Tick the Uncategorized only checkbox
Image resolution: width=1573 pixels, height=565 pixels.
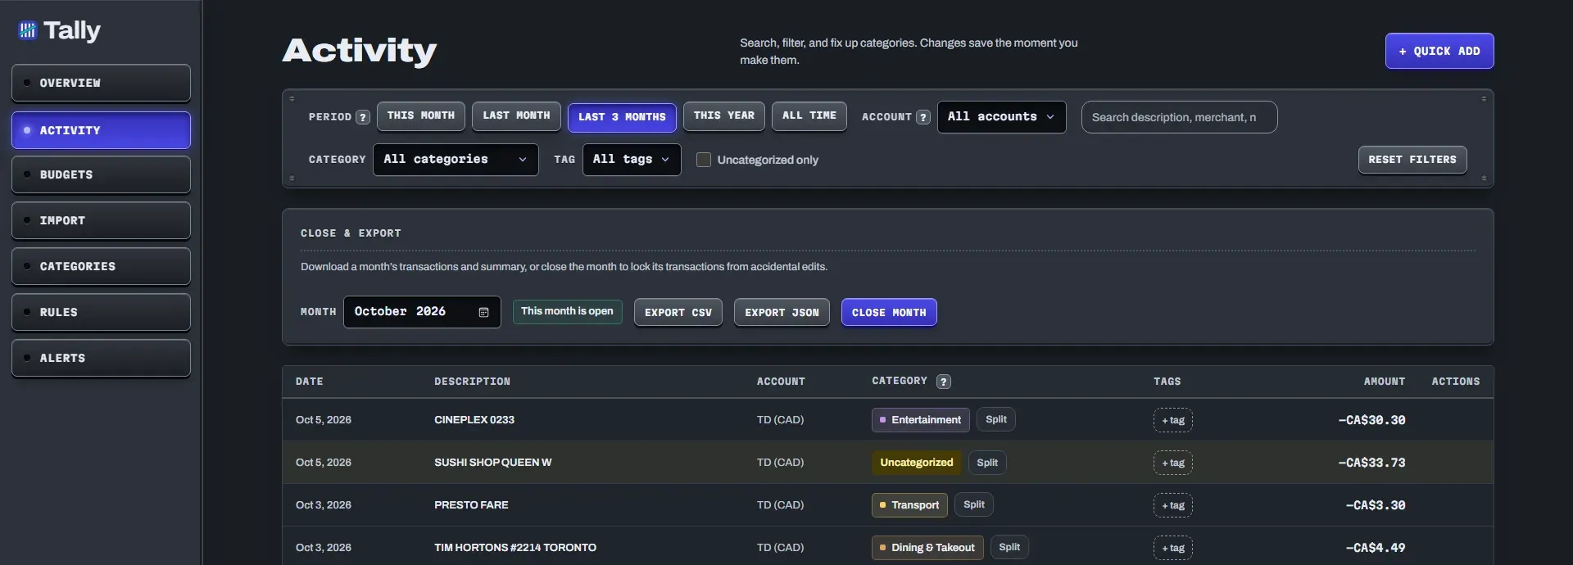pos(703,160)
